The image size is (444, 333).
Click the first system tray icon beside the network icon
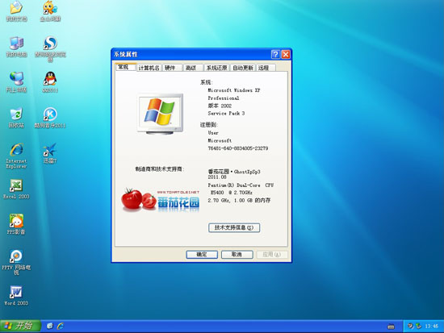tap(410, 327)
